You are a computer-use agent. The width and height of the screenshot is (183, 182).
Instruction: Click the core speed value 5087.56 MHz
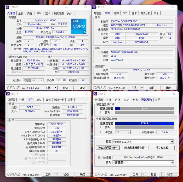tap(33, 60)
